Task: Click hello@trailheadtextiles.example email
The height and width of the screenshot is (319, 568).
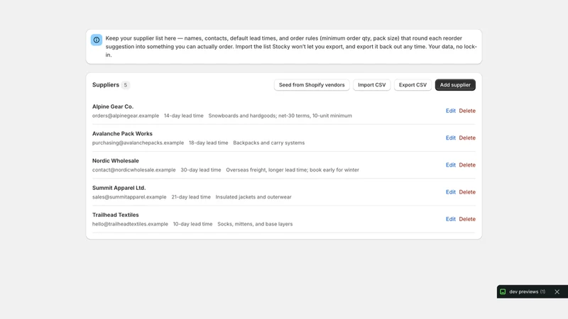Action: (x=130, y=224)
